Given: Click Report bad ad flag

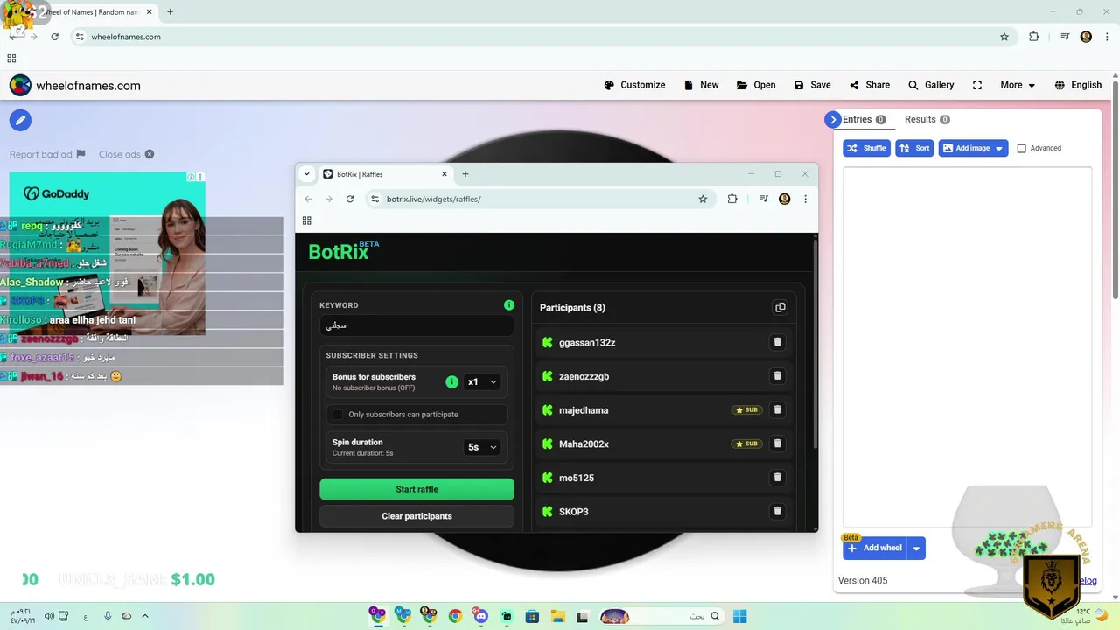Looking at the screenshot, I should (x=47, y=154).
